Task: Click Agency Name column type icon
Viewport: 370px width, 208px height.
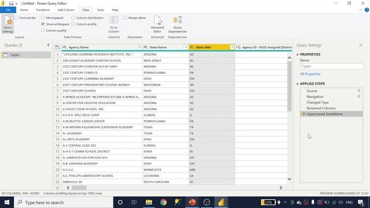Action: [65, 47]
